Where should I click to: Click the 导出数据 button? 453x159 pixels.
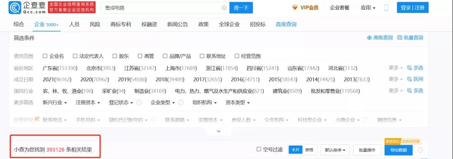point(398,150)
